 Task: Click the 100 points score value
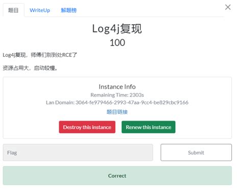[x=117, y=42]
